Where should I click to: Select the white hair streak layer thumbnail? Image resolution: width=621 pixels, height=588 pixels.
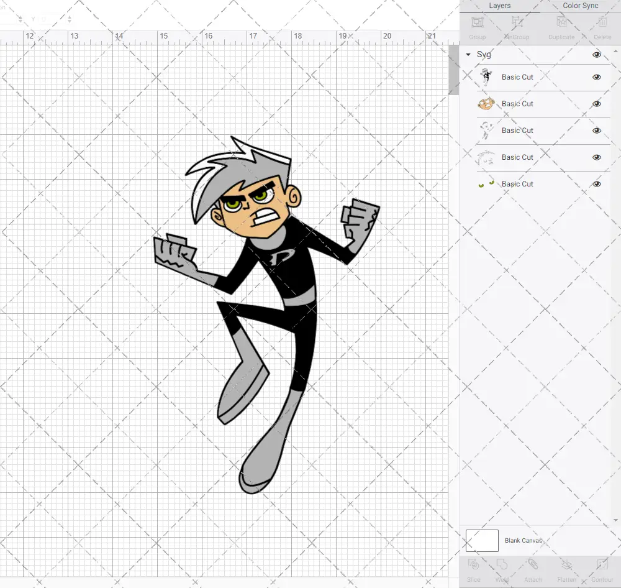[486, 157]
